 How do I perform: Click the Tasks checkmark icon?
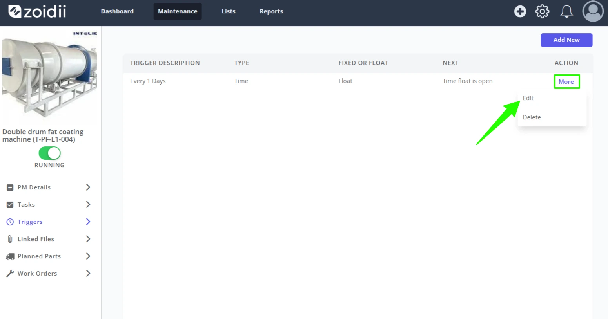tap(10, 205)
